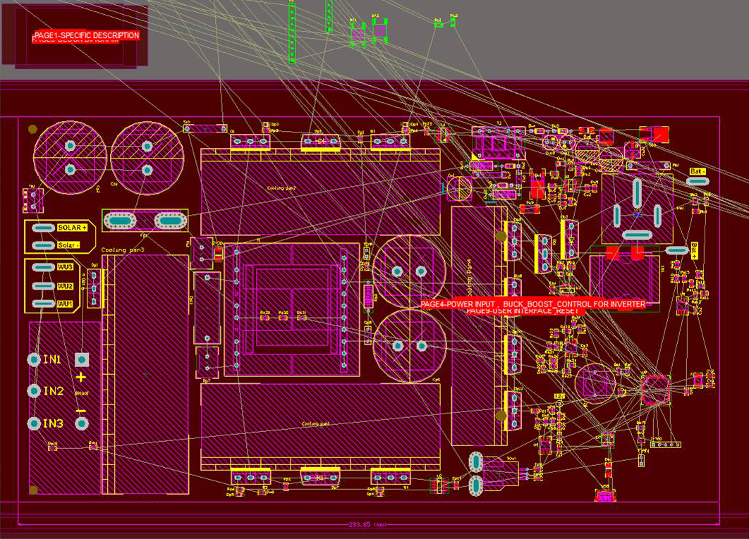
Task: Click the IN2 round pad
Action: coord(34,391)
